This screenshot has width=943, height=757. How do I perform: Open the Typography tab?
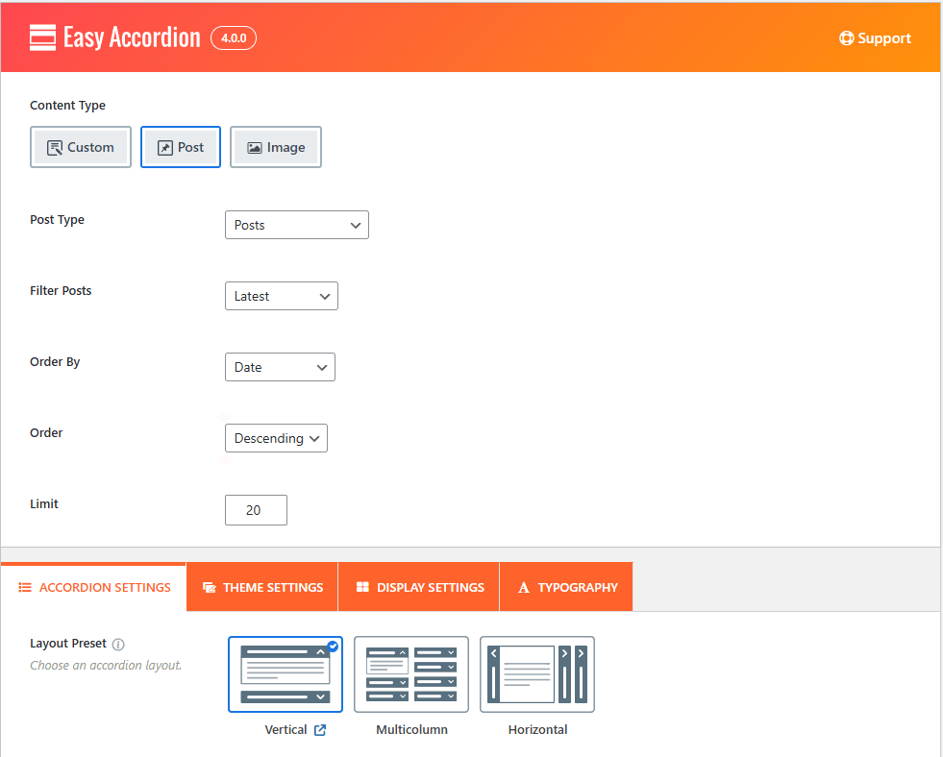pyautogui.click(x=567, y=587)
